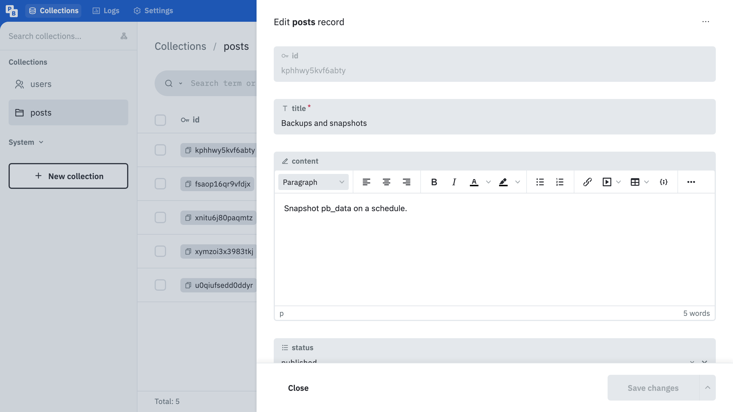This screenshot has width=733, height=412.
Task: Insert a numbered list
Action: (560, 182)
